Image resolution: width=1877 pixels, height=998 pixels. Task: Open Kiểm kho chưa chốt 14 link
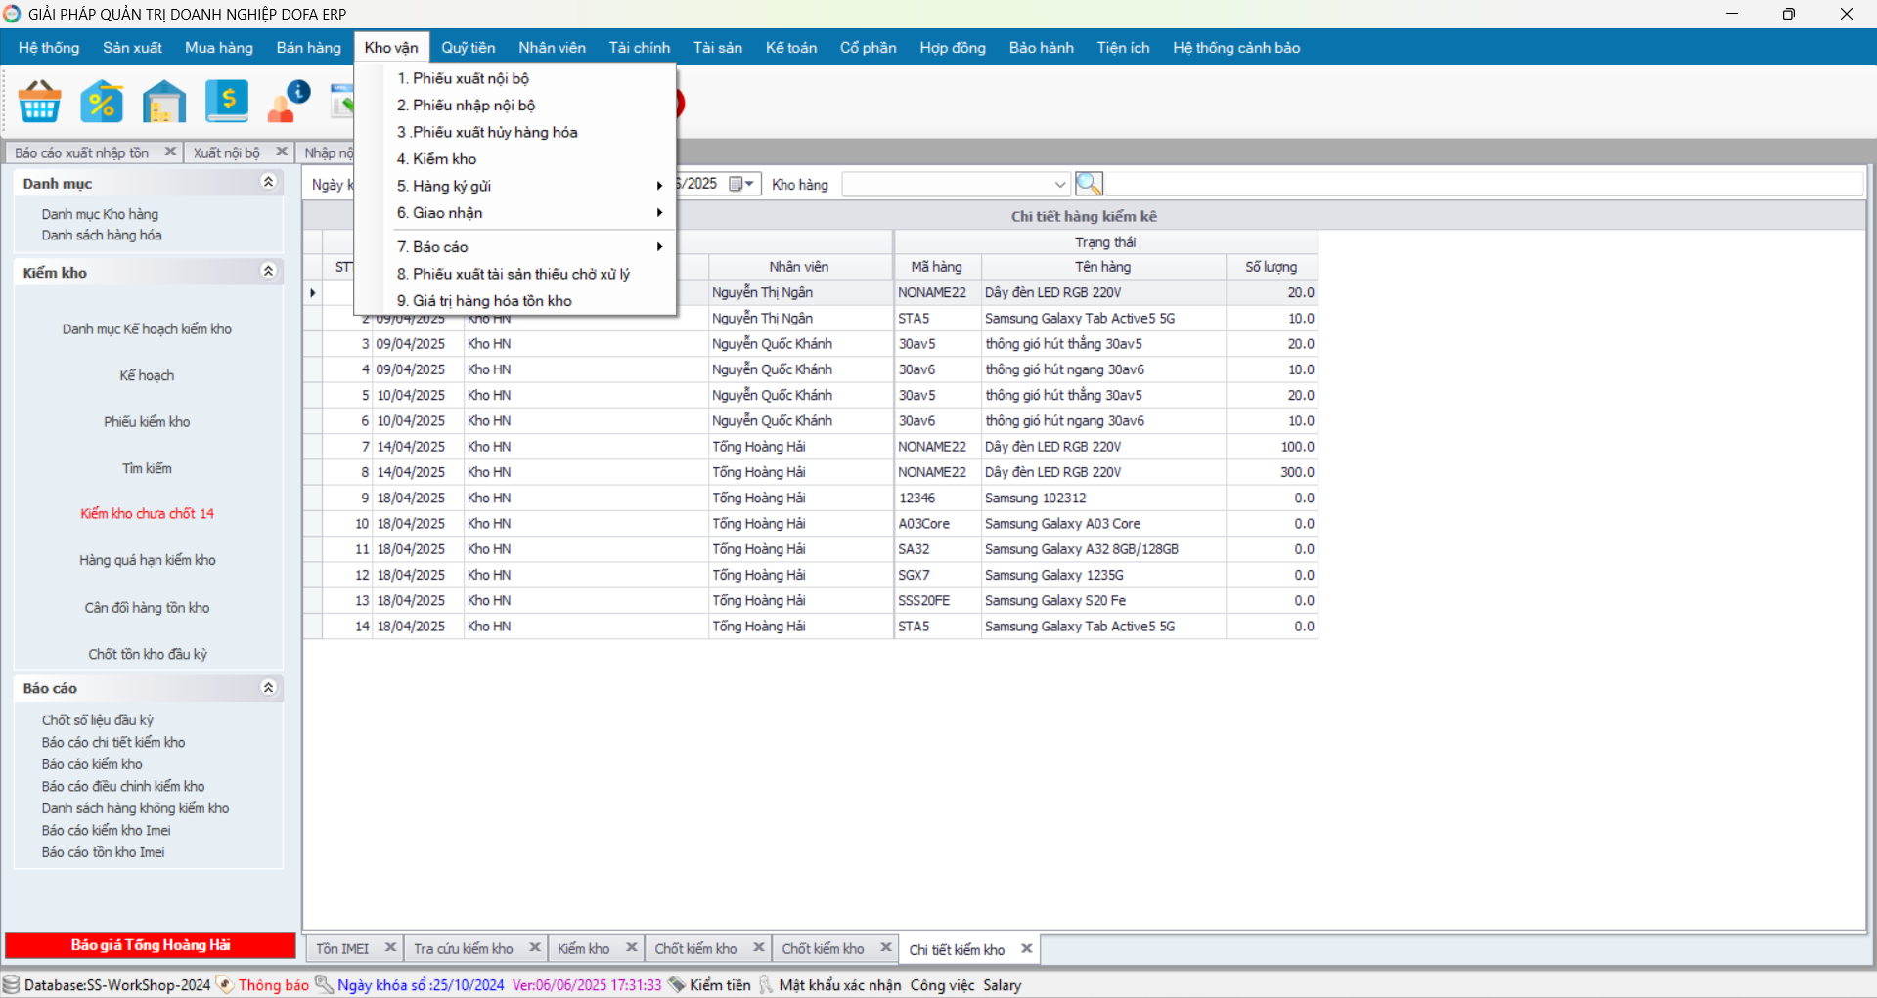(147, 514)
